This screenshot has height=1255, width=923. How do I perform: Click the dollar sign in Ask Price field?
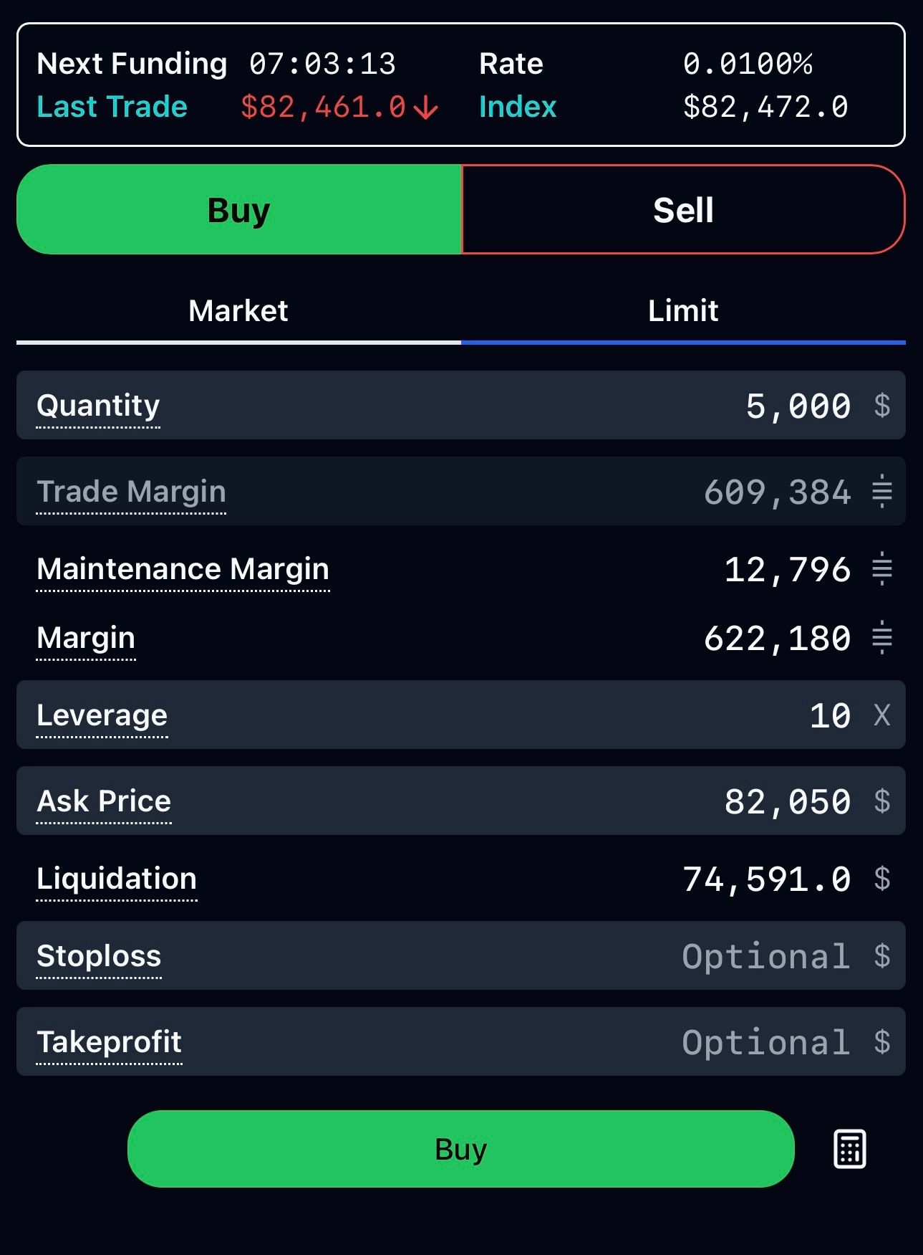(881, 801)
